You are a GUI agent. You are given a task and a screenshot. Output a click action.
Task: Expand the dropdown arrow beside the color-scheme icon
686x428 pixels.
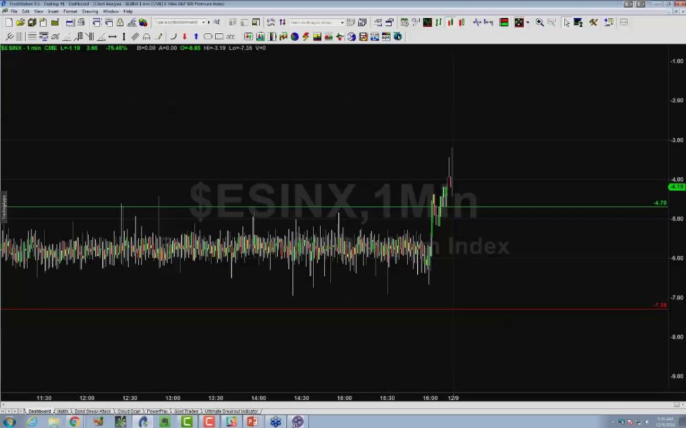pyautogui.click(x=528, y=23)
